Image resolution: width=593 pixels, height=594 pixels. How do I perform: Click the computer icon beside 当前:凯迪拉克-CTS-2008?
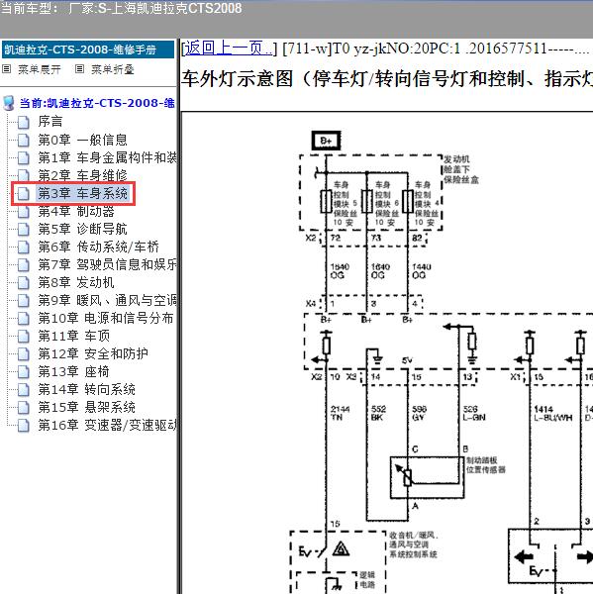[9, 103]
